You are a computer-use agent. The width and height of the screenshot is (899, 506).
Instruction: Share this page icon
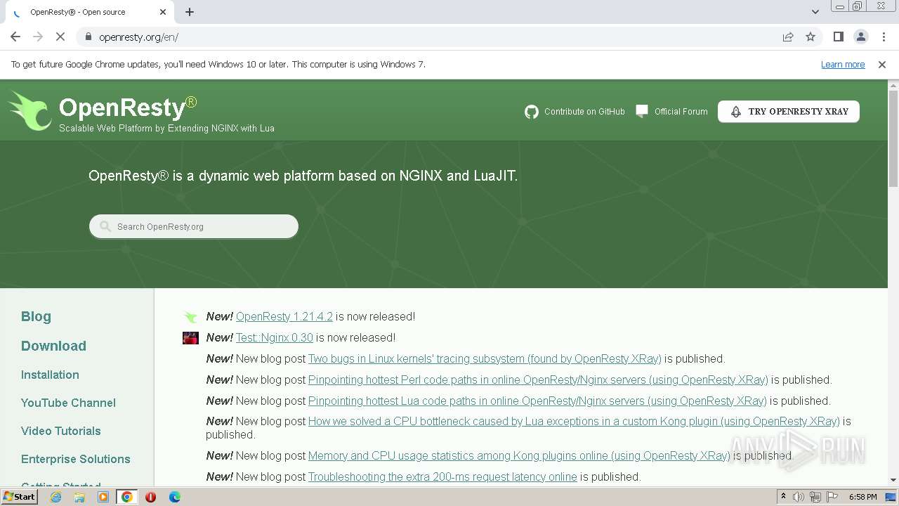[x=788, y=37]
